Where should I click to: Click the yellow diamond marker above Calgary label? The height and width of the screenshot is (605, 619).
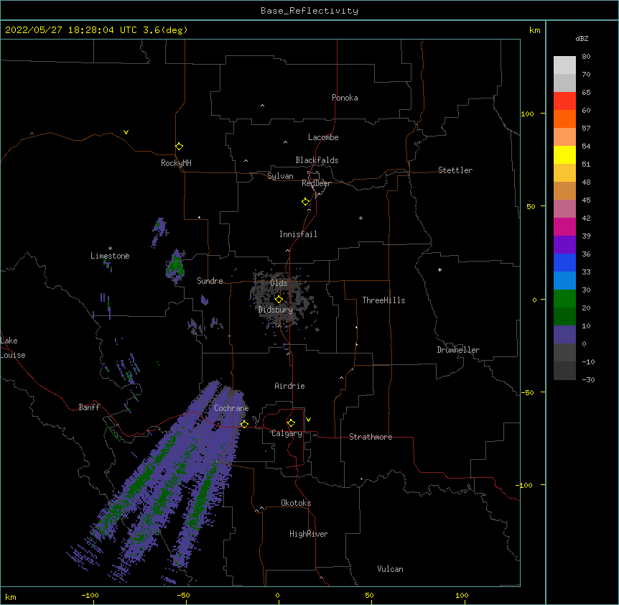coord(291,423)
